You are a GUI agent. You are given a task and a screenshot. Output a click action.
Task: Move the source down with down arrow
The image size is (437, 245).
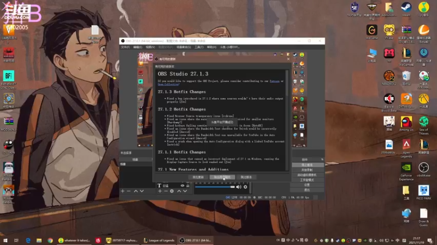click(185, 191)
